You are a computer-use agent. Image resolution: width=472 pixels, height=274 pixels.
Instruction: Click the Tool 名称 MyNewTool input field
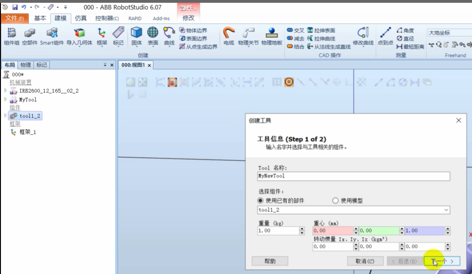click(354, 176)
